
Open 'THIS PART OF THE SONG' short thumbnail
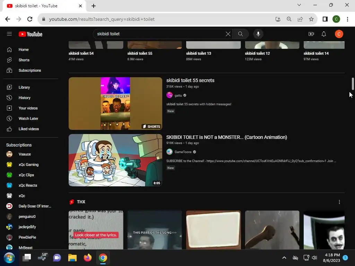click(155, 230)
